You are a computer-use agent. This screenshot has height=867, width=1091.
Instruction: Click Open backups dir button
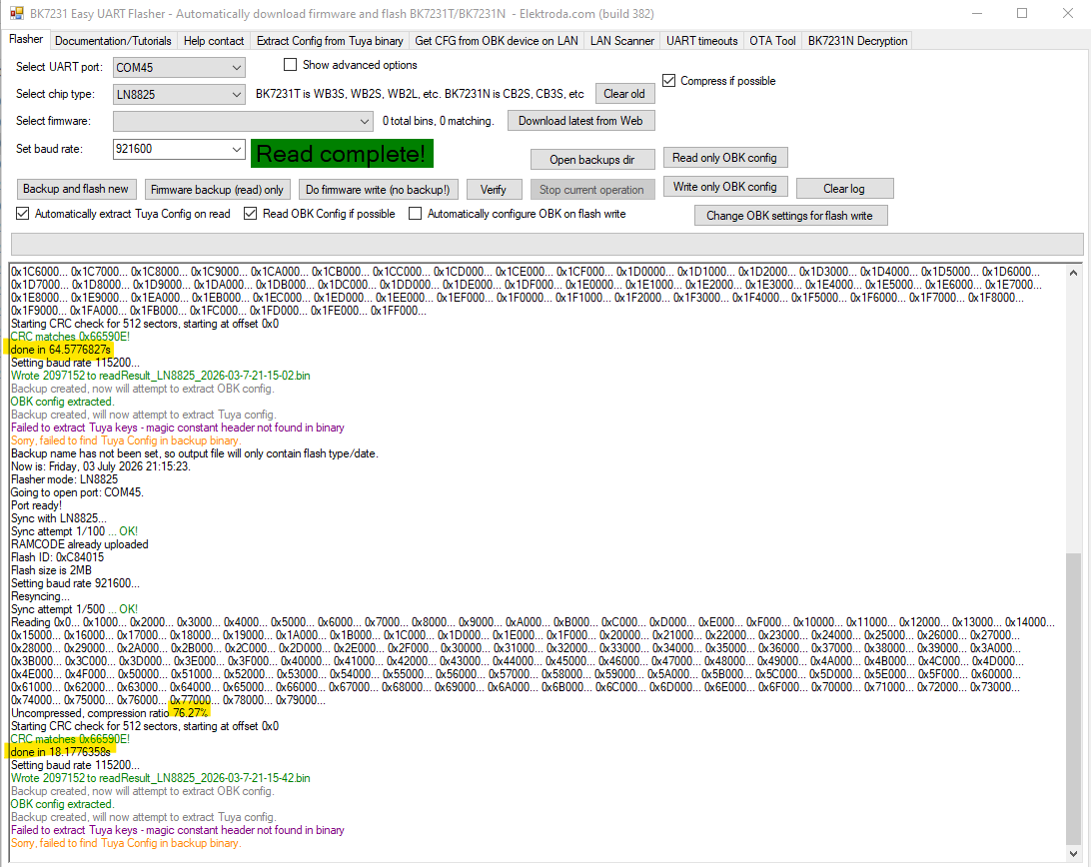pyautogui.click(x=592, y=160)
